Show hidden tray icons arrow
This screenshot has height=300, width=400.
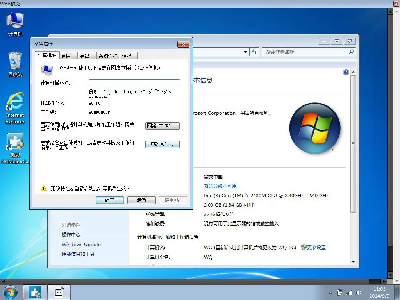pos(330,293)
